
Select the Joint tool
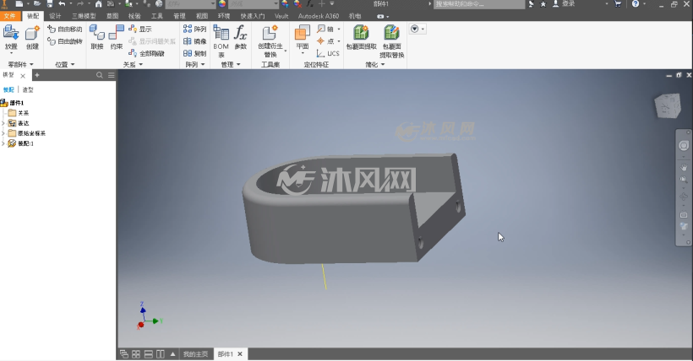point(97,37)
